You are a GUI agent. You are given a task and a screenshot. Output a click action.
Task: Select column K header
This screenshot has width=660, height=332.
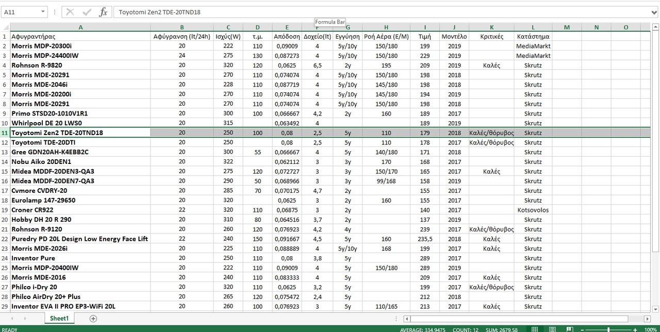click(491, 27)
